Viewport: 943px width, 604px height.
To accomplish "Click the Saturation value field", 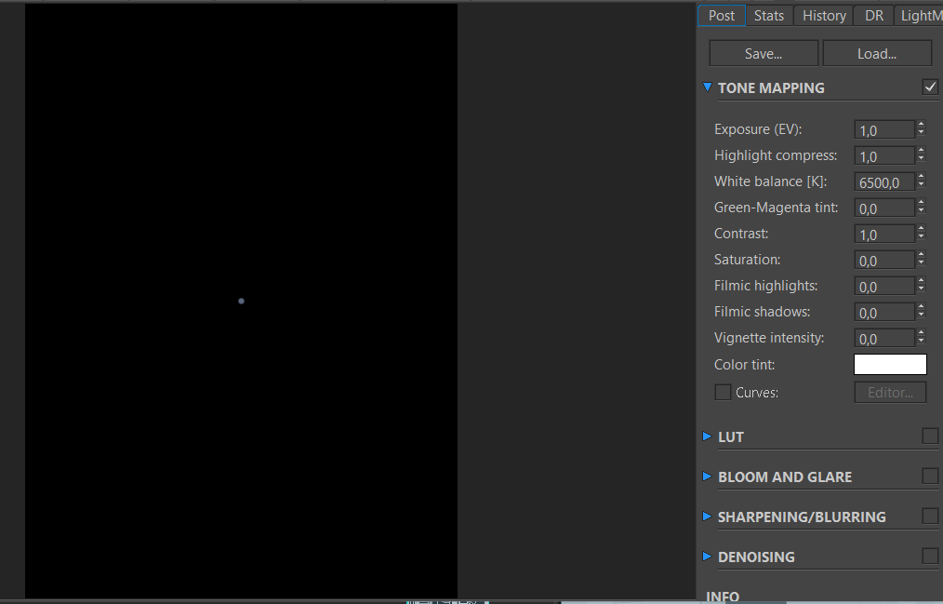I will click(884, 260).
